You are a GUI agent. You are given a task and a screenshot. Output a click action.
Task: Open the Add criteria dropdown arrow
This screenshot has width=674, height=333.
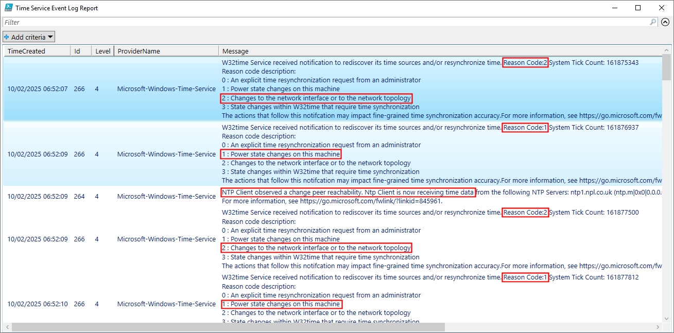(x=50, y=37)
